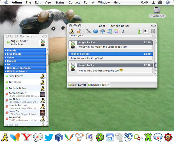
Task: Click the MSN butterfly icon
Action: point(15,137)
